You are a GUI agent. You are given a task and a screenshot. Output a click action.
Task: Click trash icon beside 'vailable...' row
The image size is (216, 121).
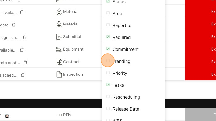pyautogui.click(x=22, y=50)
